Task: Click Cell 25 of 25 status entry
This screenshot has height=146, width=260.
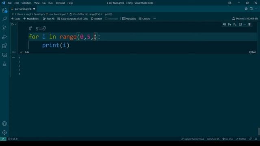Action: point(213,139)
